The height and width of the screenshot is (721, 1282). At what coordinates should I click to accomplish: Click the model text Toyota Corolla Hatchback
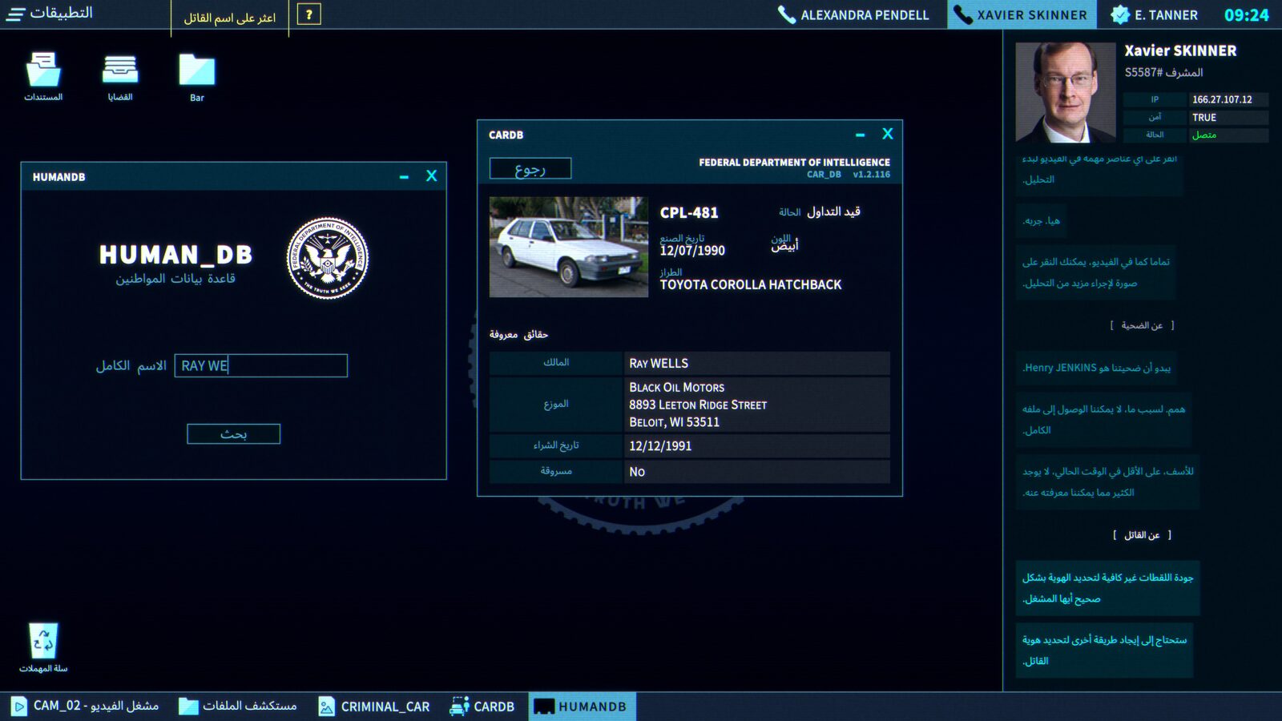click(751, 284)
